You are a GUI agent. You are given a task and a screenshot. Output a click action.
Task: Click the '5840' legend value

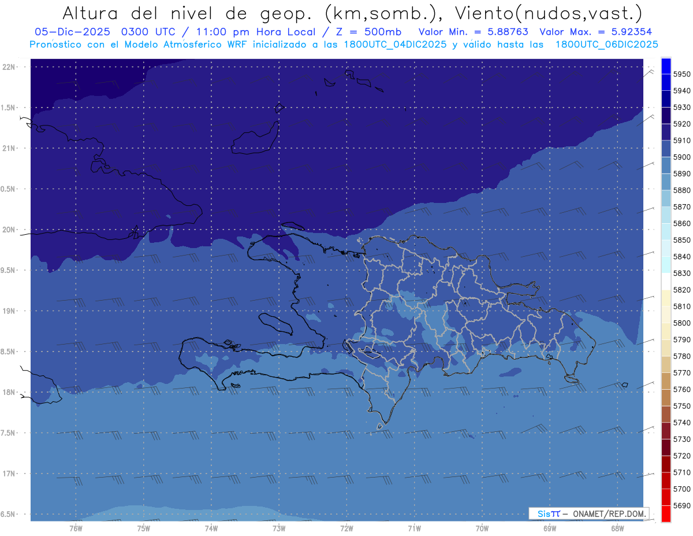(682, 257)
